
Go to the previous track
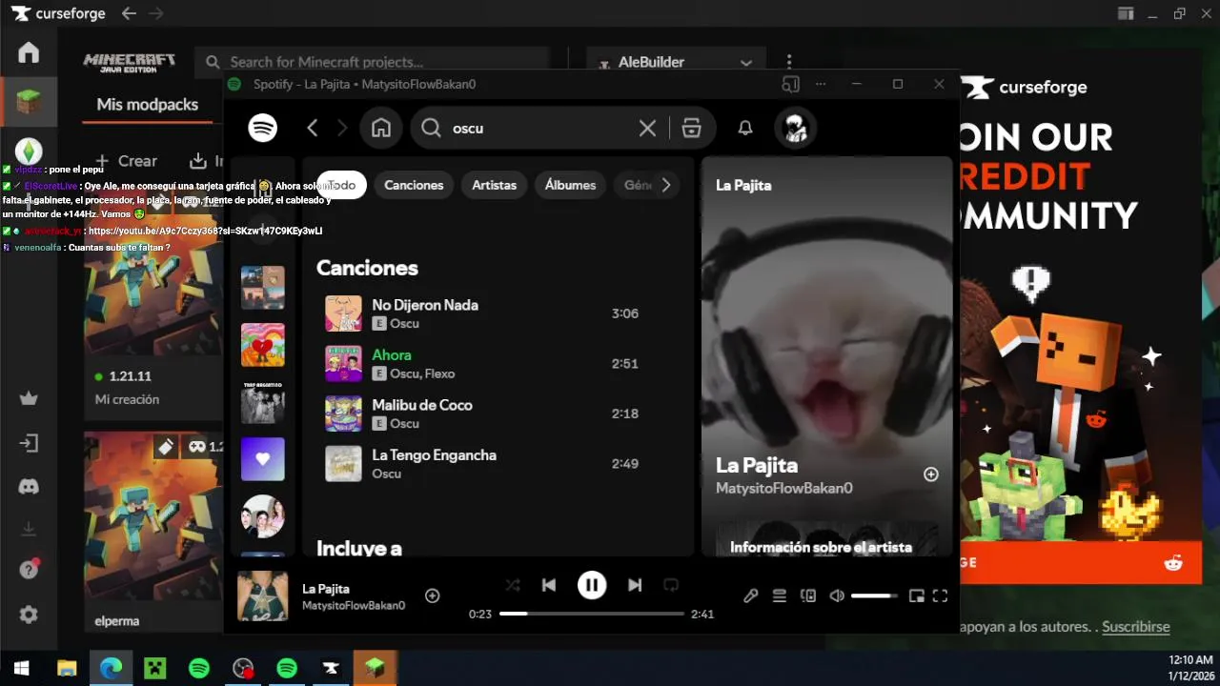coord(549,585)
